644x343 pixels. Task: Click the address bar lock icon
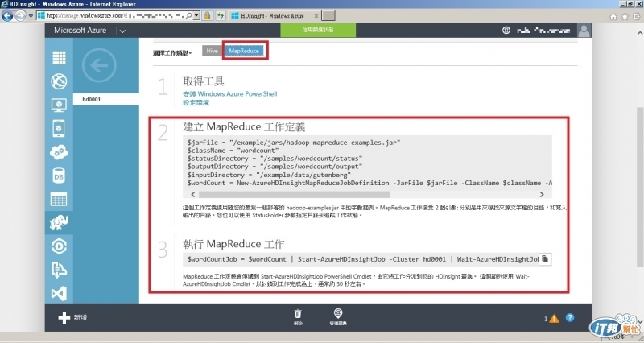click(x=208, y=16)
